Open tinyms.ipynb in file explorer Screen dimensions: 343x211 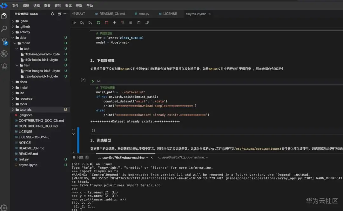28,165
